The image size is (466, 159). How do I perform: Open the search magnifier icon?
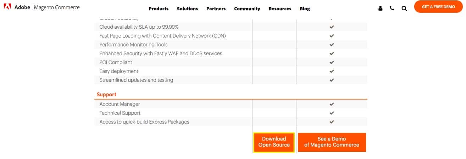[404, 8]
